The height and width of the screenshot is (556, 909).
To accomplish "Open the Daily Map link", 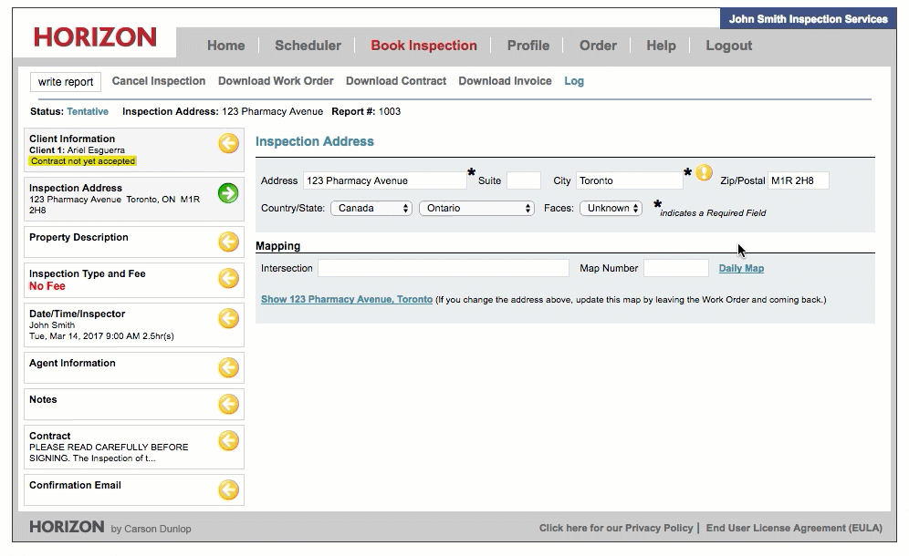I will (x=741, y=268).
